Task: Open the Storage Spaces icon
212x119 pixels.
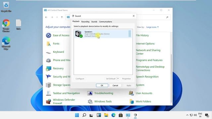Action: point(49,85)
